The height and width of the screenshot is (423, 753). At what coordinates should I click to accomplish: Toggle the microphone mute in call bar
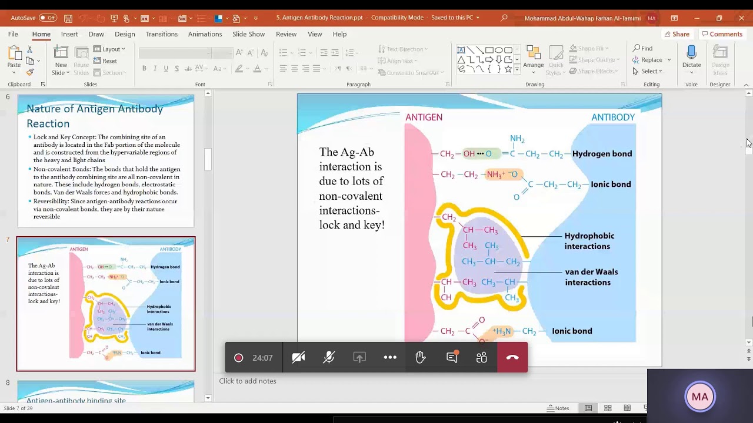pyautogui.click(x=329, y=357)
